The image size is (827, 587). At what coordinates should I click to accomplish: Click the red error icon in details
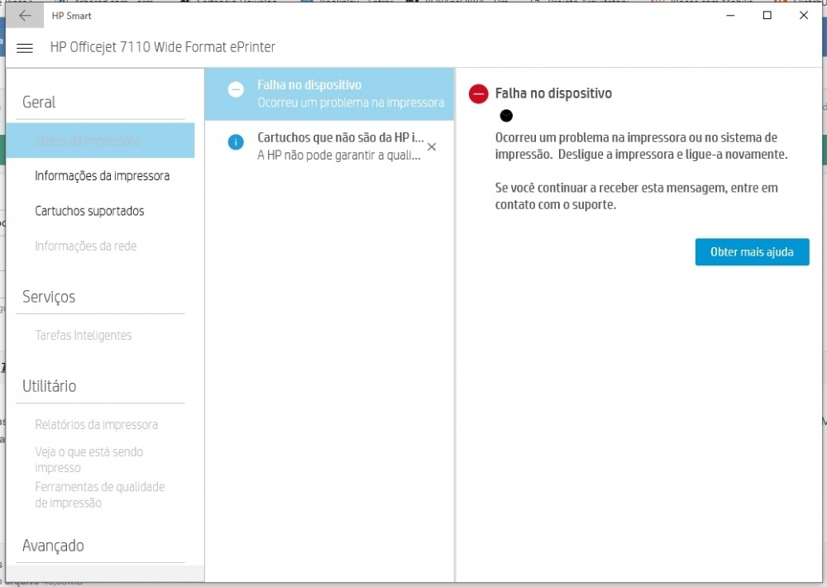pos(478,94)
